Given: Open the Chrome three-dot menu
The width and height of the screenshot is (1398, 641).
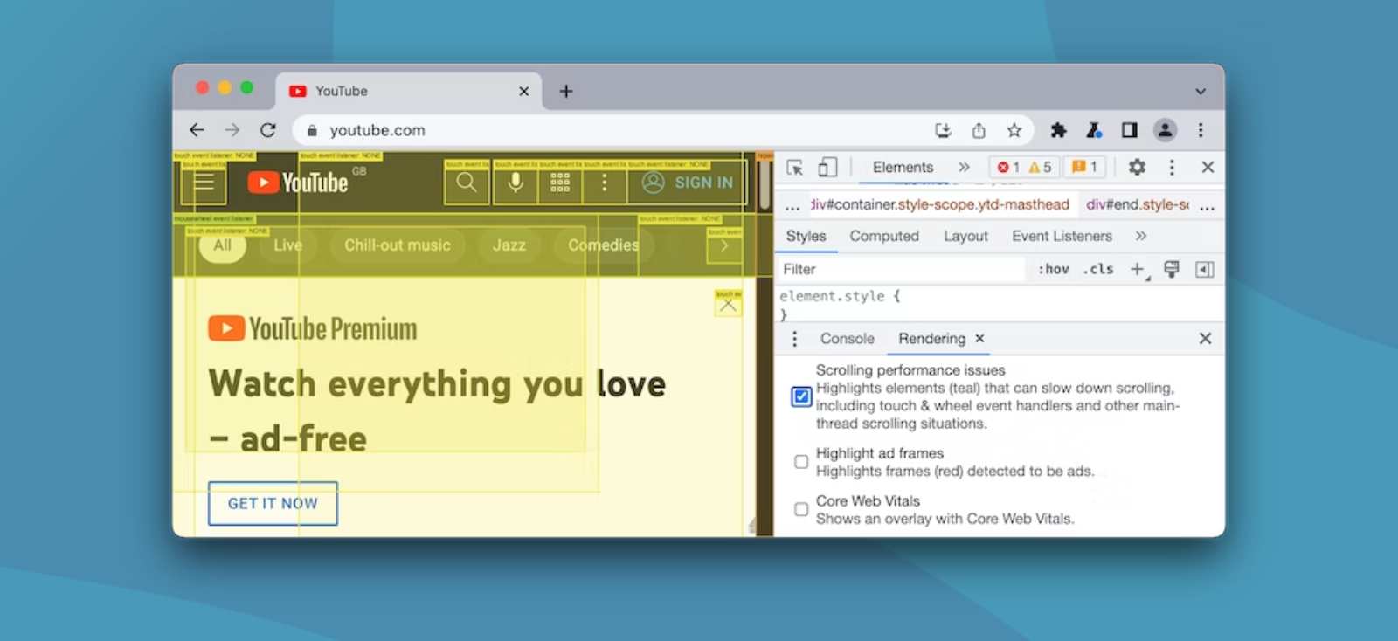Looking at the screenshot, I should [x=1201, y=130].
